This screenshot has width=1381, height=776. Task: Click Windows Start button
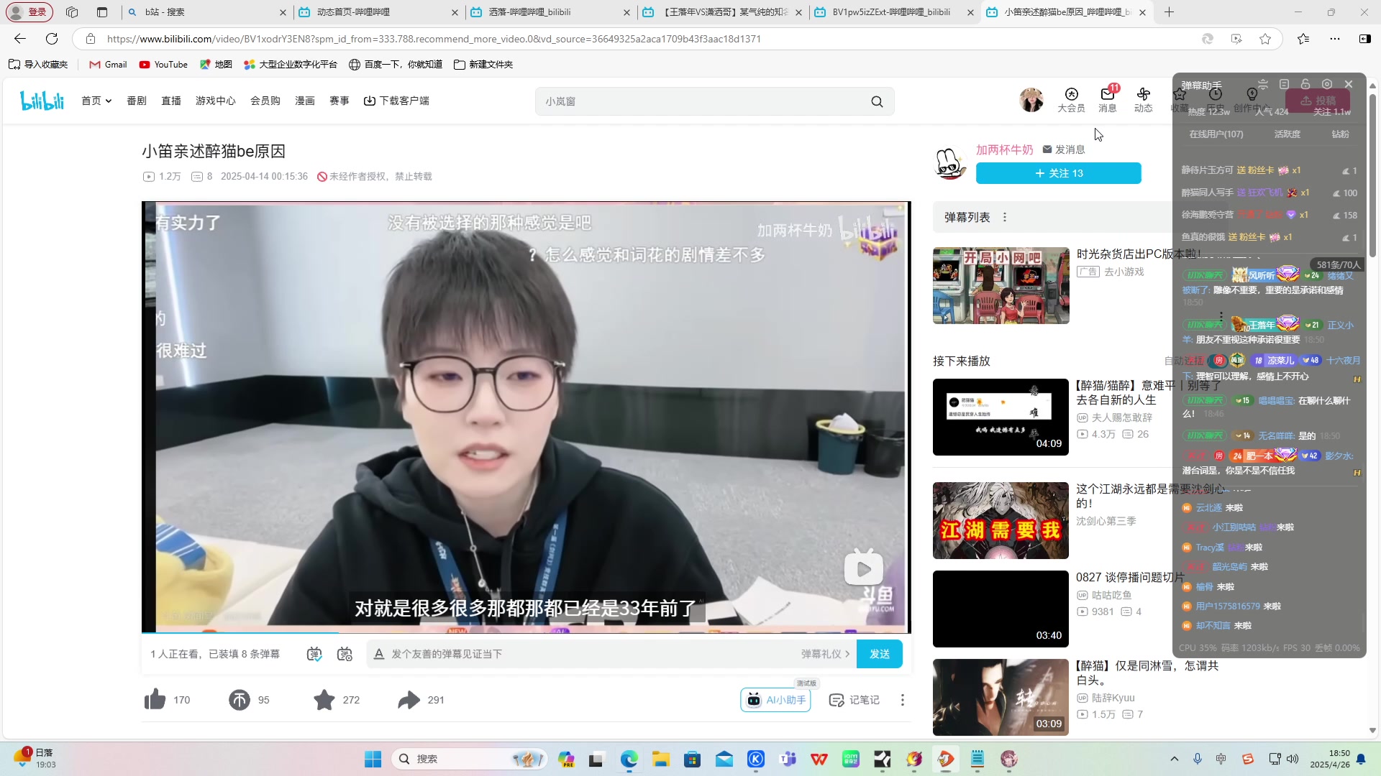click(373, 759)
